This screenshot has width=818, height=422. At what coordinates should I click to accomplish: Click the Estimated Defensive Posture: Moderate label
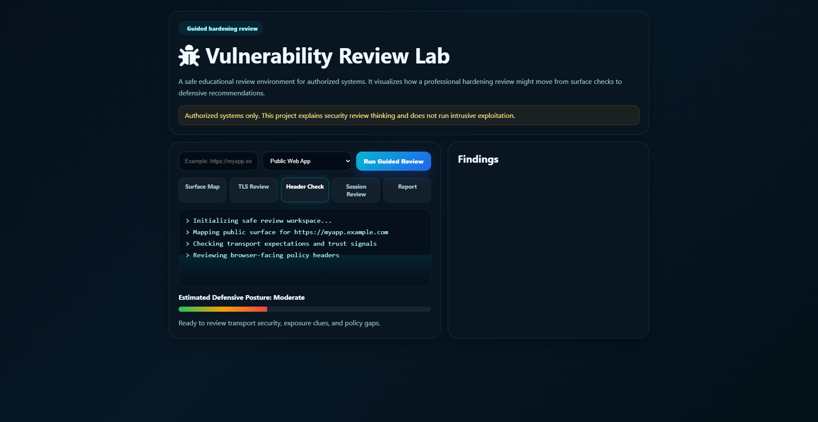click(242, 297)
